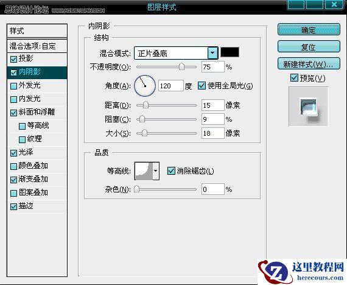Click the distance field showing 15

pos(213,105)
